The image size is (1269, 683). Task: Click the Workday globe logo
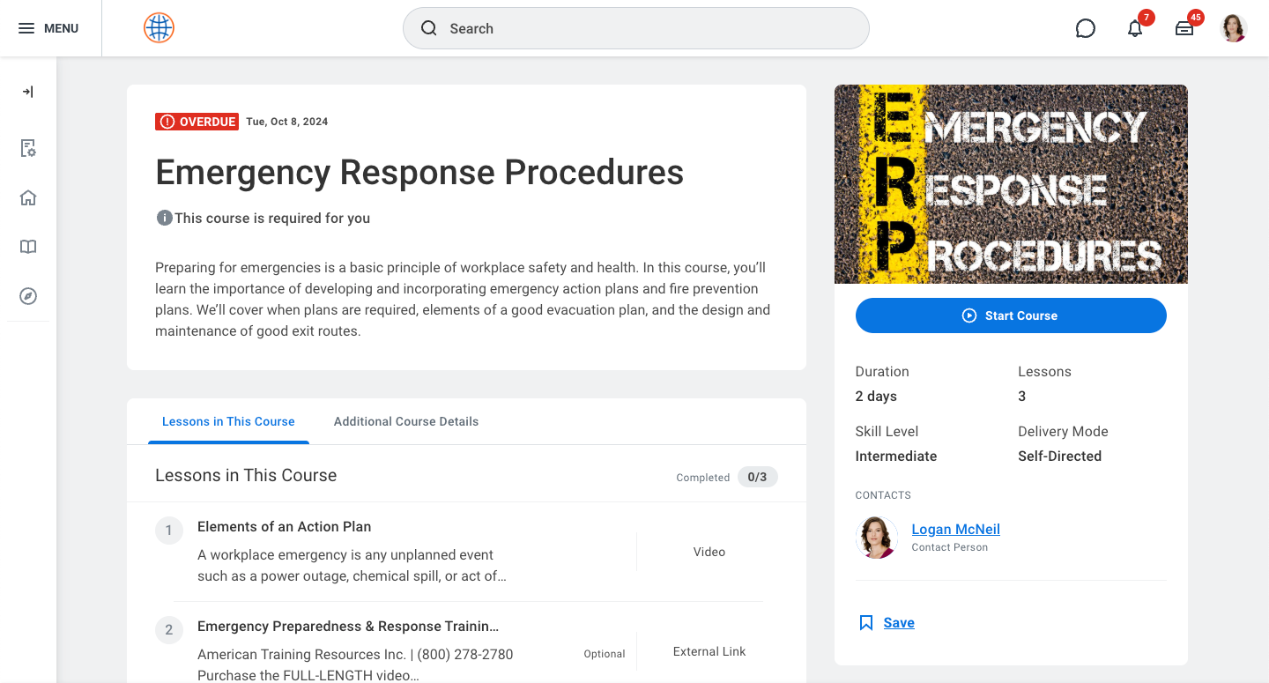[159, 27]
